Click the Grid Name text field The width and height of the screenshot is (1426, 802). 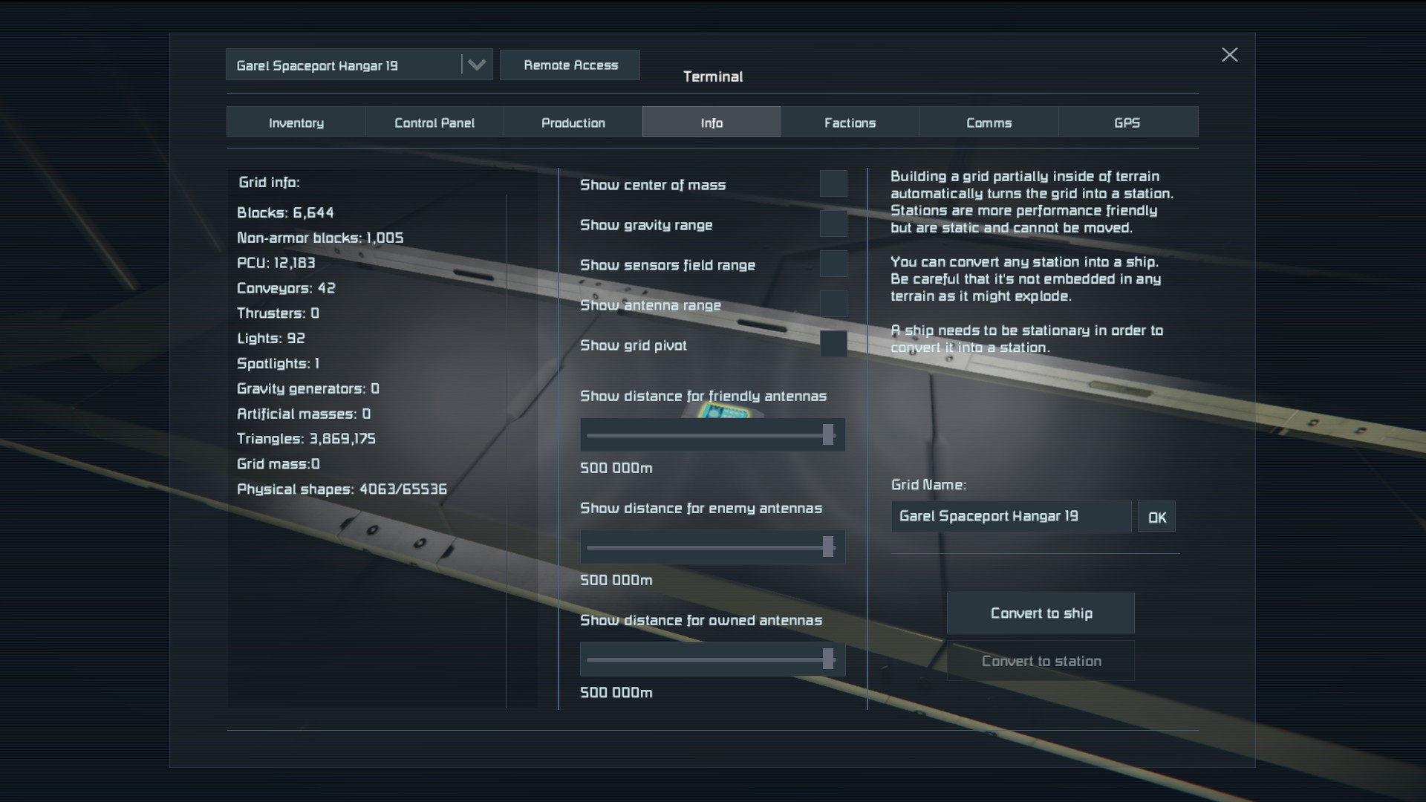tap(1010, 516)
